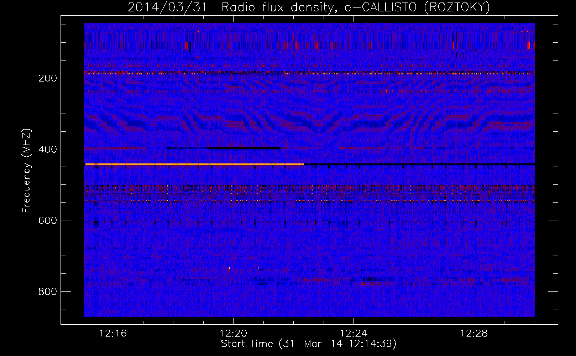Click the 400 frequency tick label
The width and height of the screenshot is (576, 356).
coord(48,150)
